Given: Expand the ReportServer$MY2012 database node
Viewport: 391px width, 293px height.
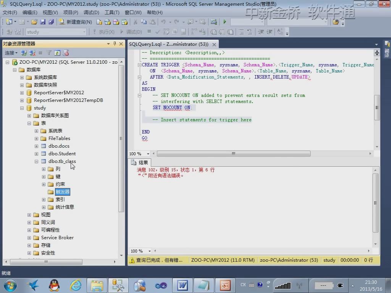Looking at the screenshot, I should (x=22, y=93).
